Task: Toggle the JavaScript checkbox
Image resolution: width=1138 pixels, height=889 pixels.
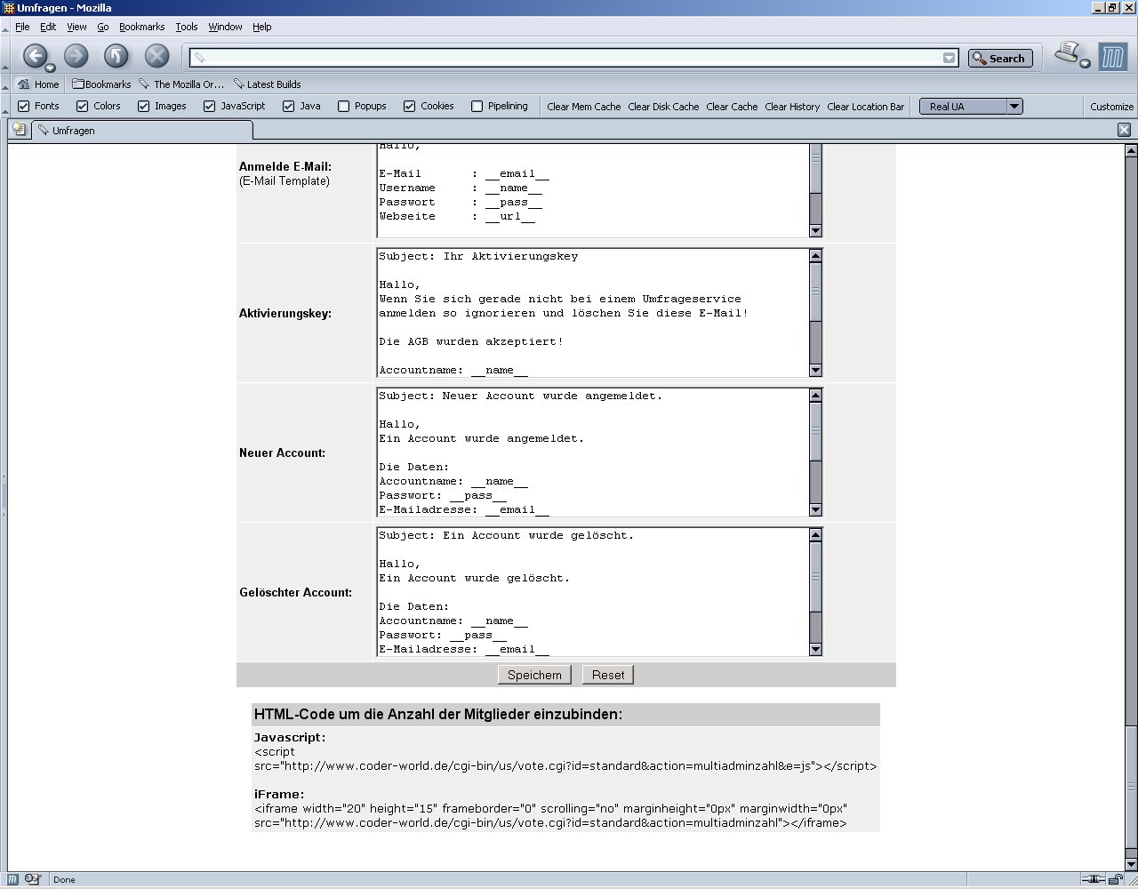Action: pos(210,106)
